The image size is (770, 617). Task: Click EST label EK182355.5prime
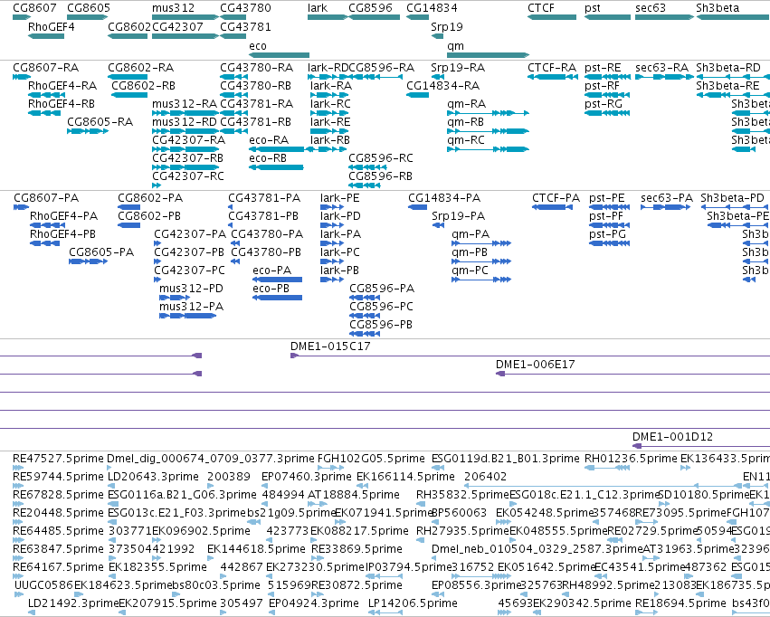[x=157, y=567]
